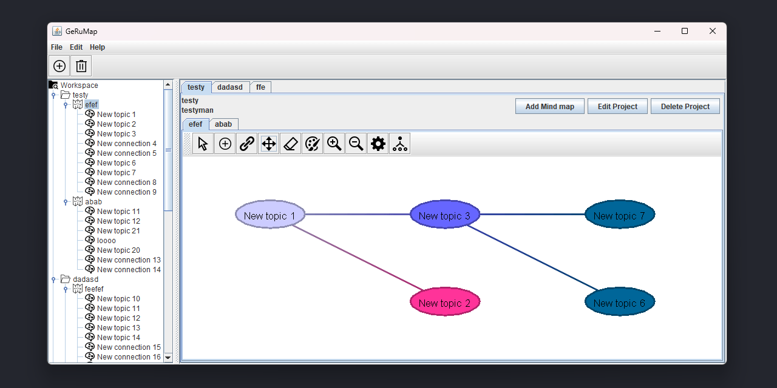Select the auto-layout hierarchy tool
The width and height of the screenshot is (777, 388).
(399, 143)
